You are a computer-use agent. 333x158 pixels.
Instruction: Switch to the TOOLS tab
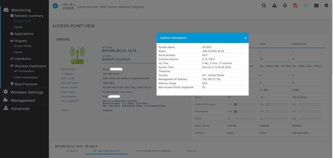[191, 151]
